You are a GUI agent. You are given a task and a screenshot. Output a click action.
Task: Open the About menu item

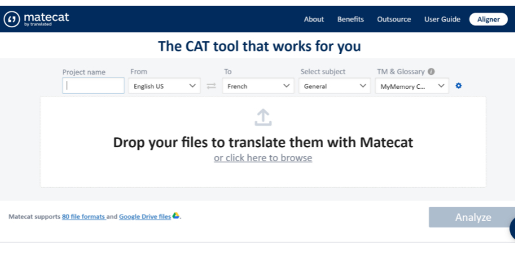tap(314, 19)
